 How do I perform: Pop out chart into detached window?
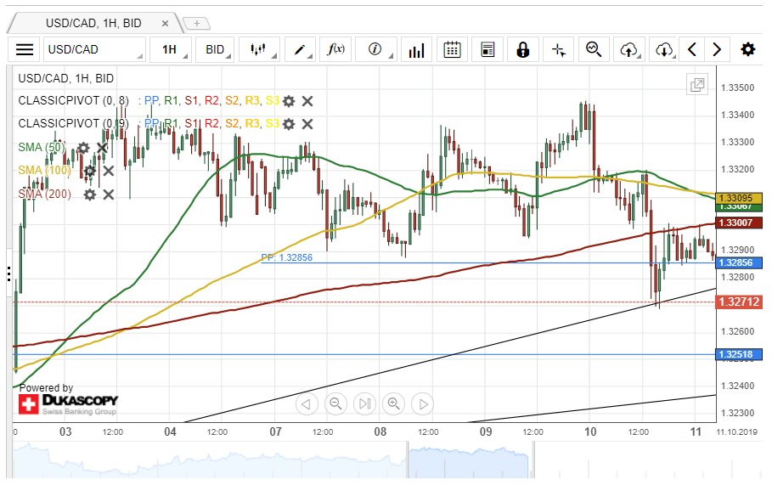coord(696,84)
